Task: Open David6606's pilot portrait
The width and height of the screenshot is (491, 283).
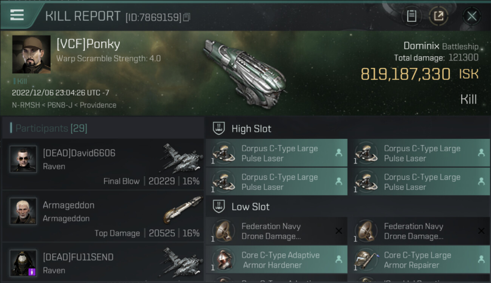Action: coord(23,159)
